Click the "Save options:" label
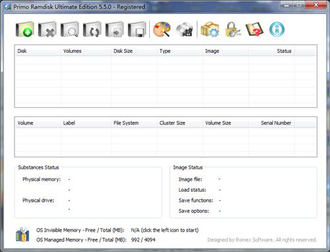This screenshot has width=330, height=252. [x=193, y=211]
